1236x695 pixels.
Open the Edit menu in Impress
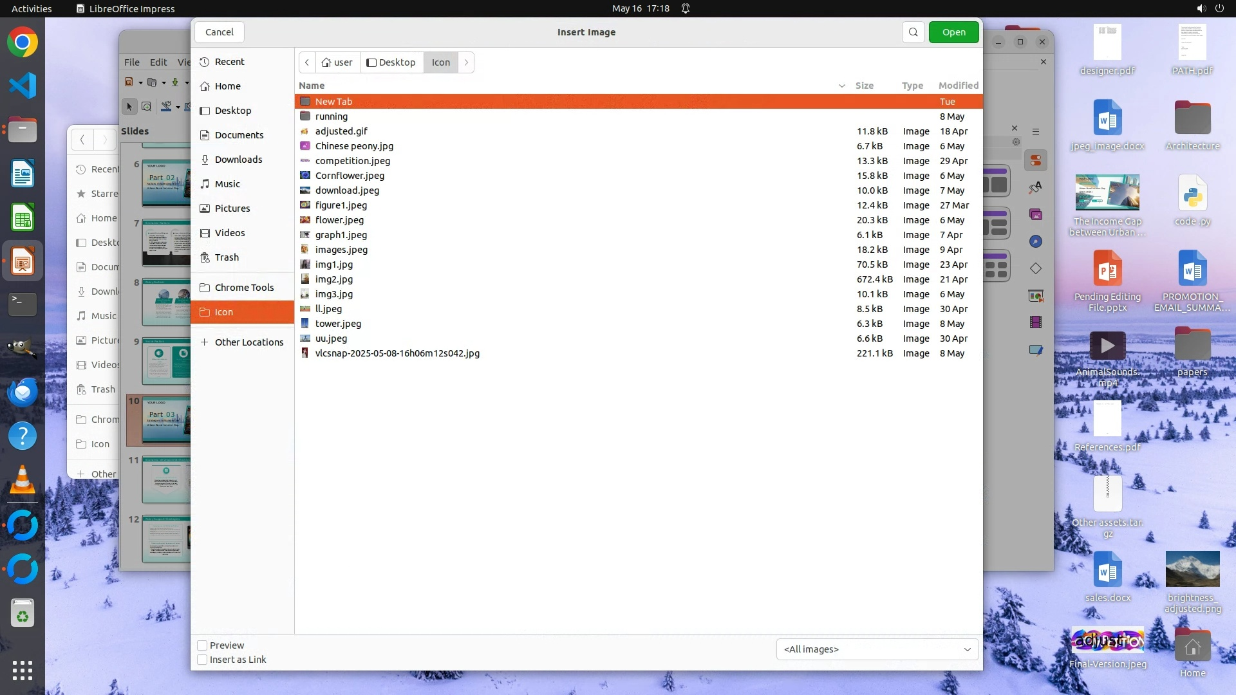coord(158,62)
